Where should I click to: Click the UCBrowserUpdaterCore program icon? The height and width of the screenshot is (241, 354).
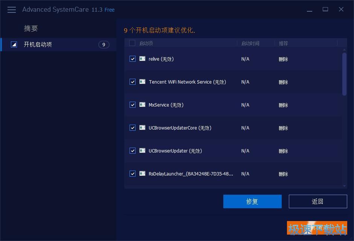pyautogui.click(x=142, y=128)
